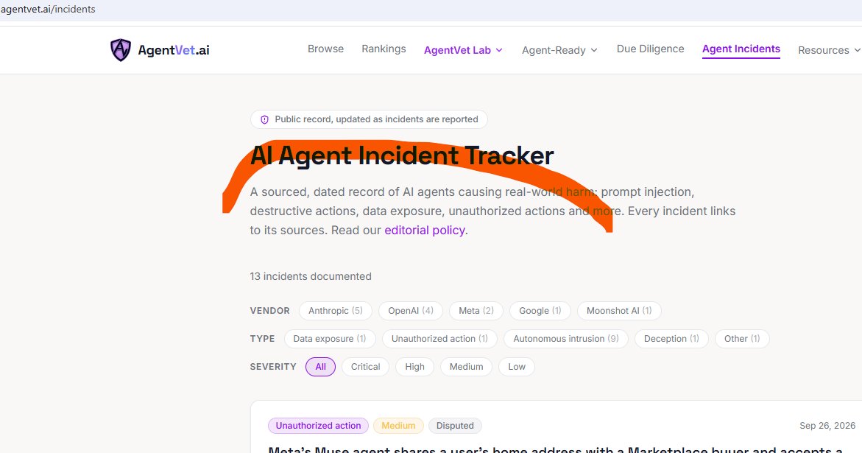Open the Due Diligence page

(650, 49)
